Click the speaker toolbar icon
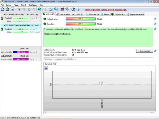159x119 pixels. coord(67,9)
